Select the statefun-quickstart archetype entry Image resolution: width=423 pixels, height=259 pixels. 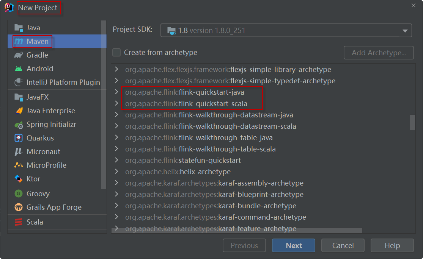(209, 161)
